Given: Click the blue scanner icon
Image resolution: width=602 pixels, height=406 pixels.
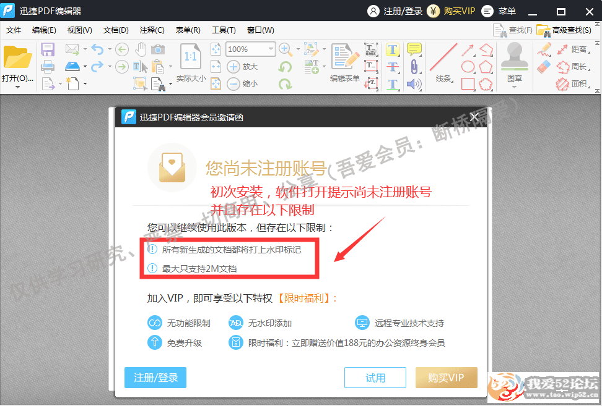Looking at the screenshot, I should click(x=72, y=66).
